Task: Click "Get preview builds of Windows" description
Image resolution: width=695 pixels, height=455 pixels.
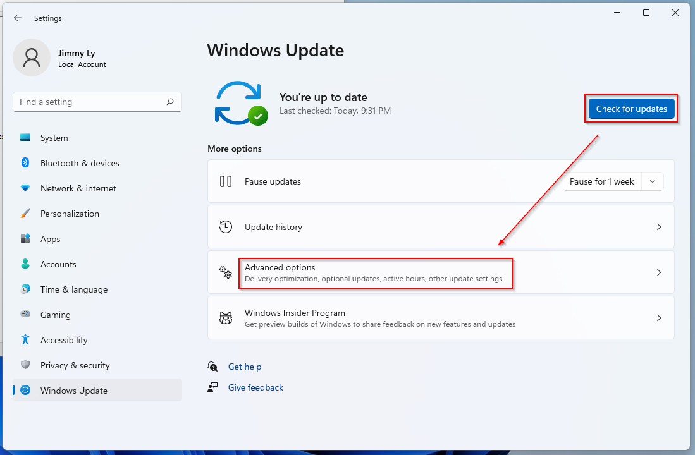Action: tap(380, 324)
